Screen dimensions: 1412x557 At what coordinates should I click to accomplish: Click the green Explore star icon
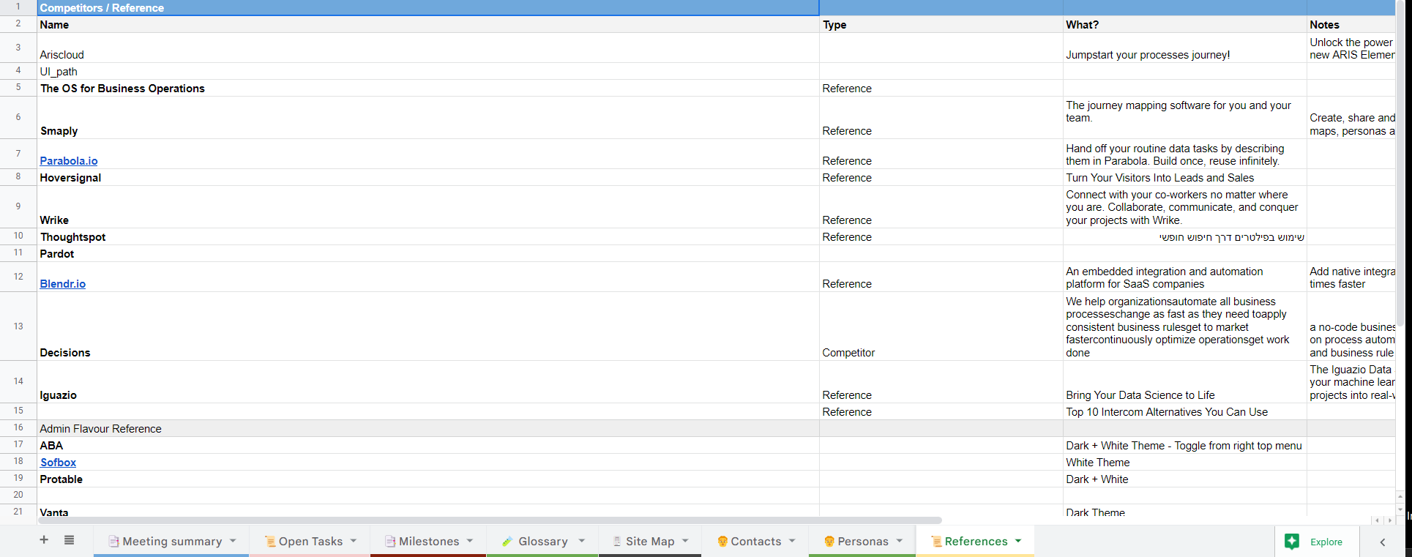click(1292, 541)
